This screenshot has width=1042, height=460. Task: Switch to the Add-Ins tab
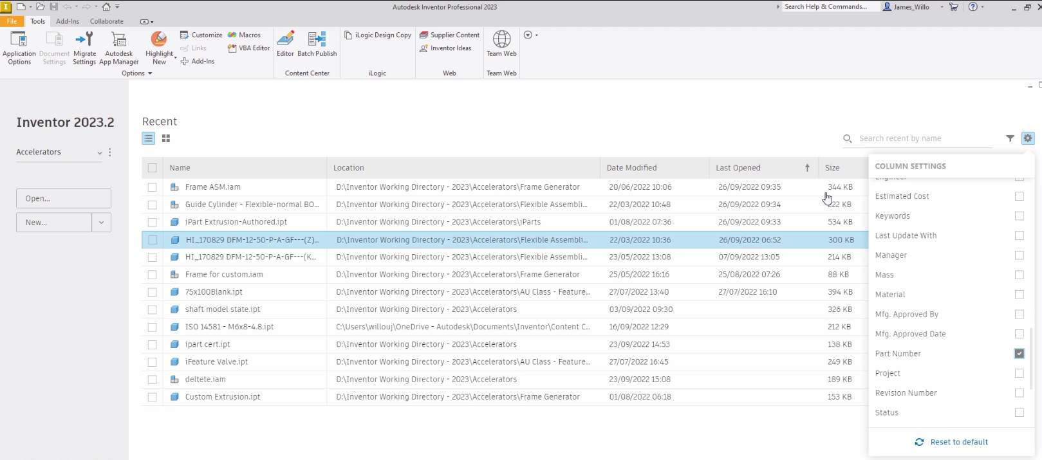68,21
